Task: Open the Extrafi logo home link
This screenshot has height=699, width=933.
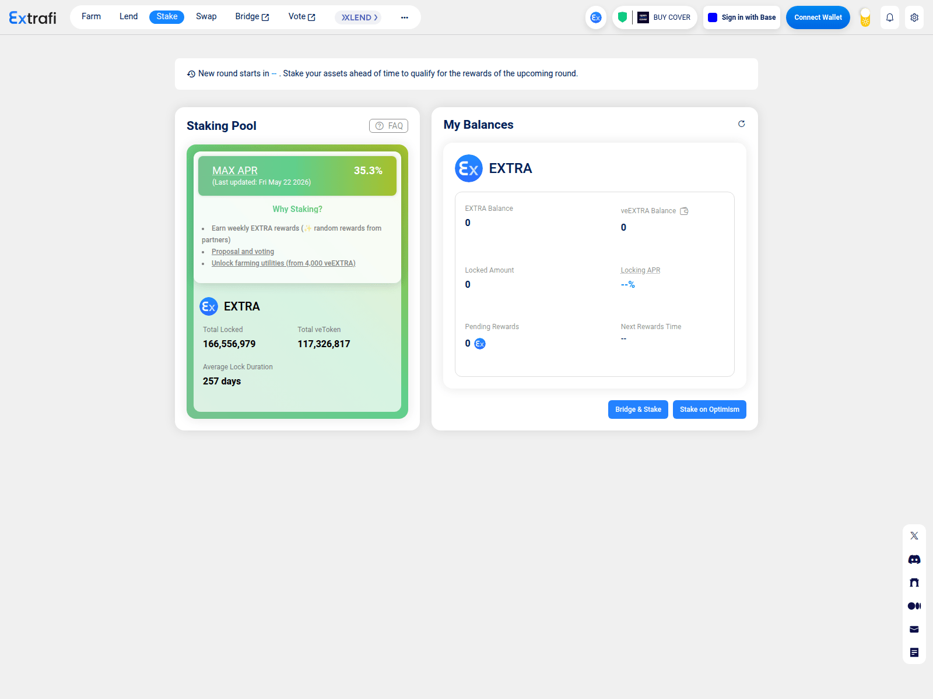Action: pyautogui.click(x=33, y=17)
